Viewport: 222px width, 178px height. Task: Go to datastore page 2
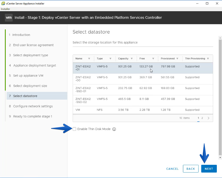click(x=202, y=118)
